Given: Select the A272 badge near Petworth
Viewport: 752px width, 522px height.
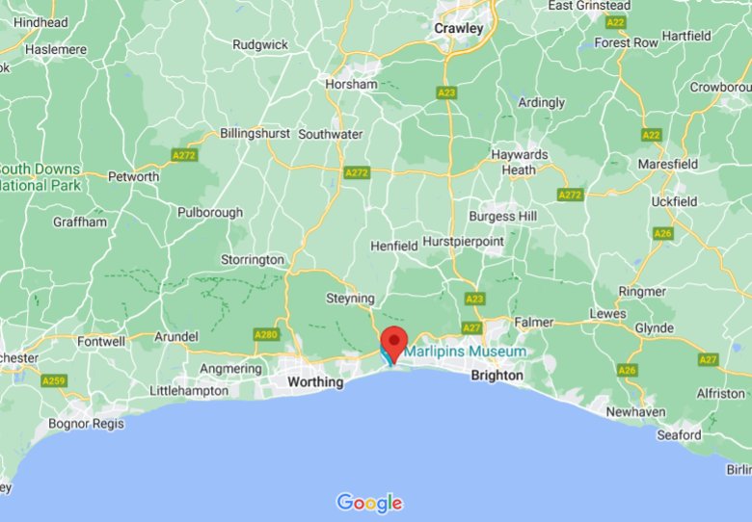Looking at the screenshot, I should (x=185, y=155).
